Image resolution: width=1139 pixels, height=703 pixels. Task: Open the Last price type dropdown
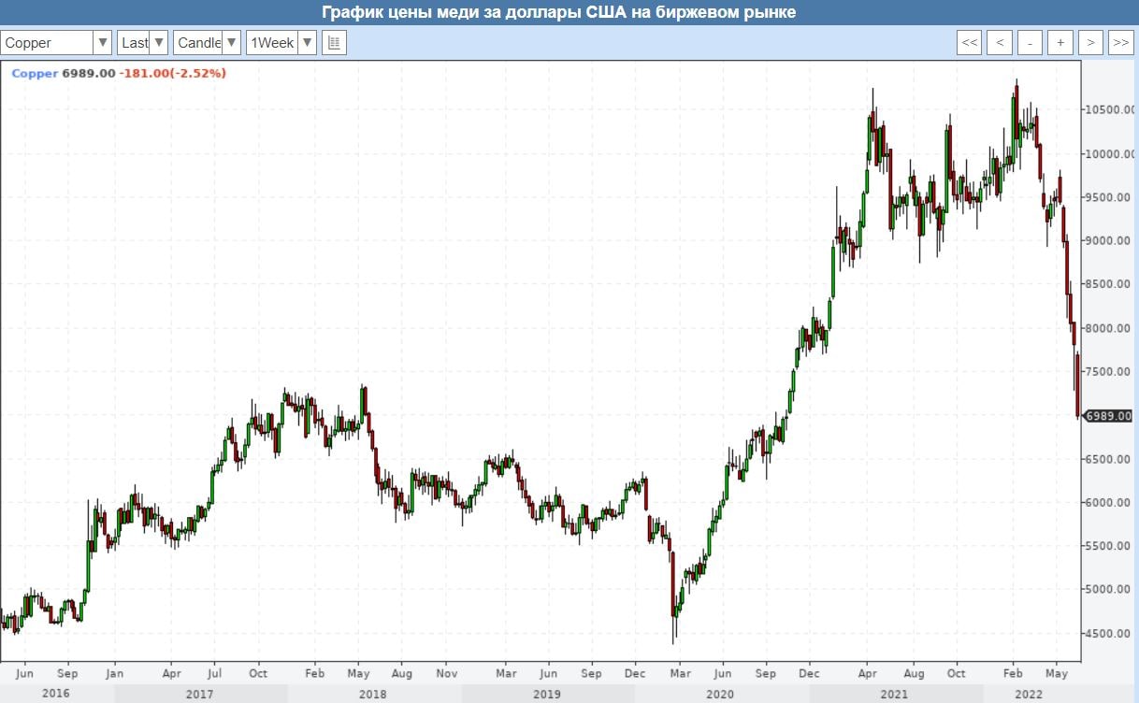coord(142,43)
